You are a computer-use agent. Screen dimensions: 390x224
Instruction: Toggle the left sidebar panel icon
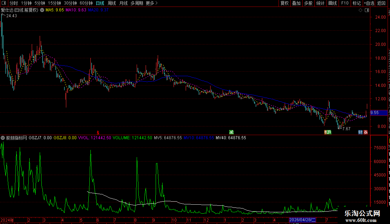pos(4,3)
